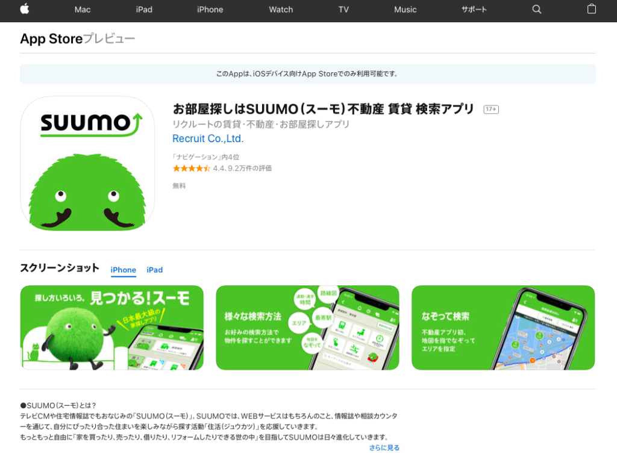
Task: Open TV in the navigation bar
Action: [x=343, y=10]
